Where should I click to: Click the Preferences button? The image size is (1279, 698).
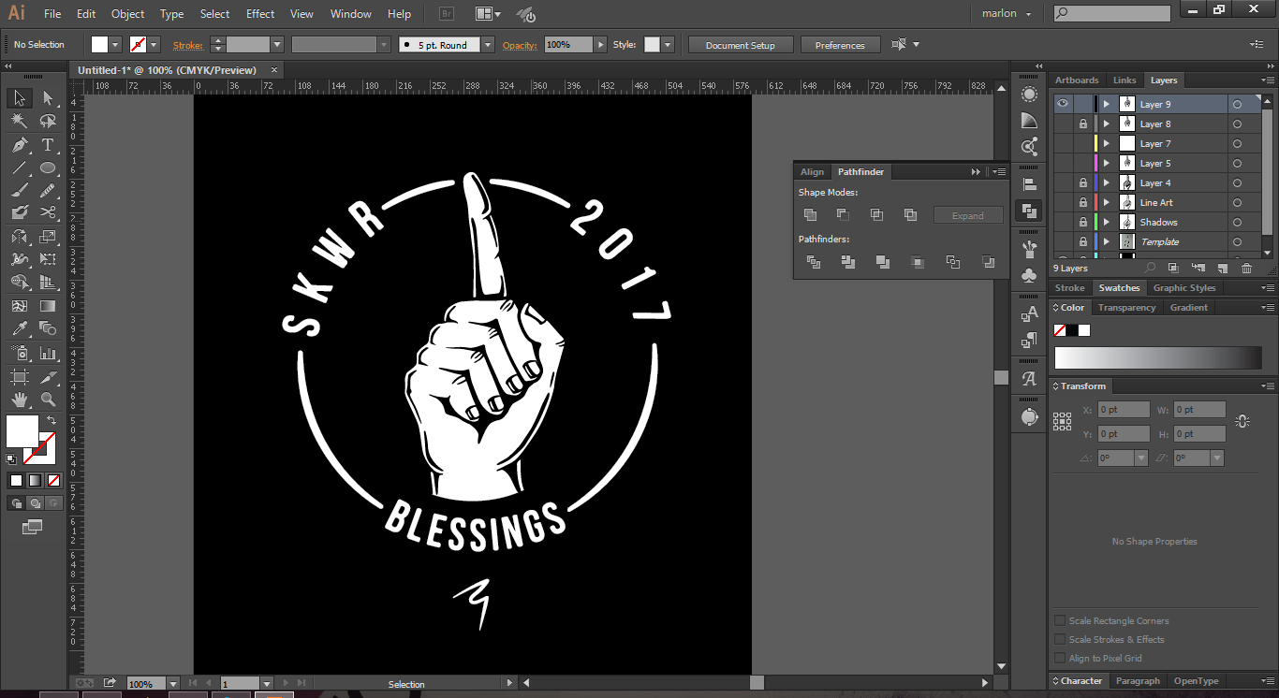[840, 45]
